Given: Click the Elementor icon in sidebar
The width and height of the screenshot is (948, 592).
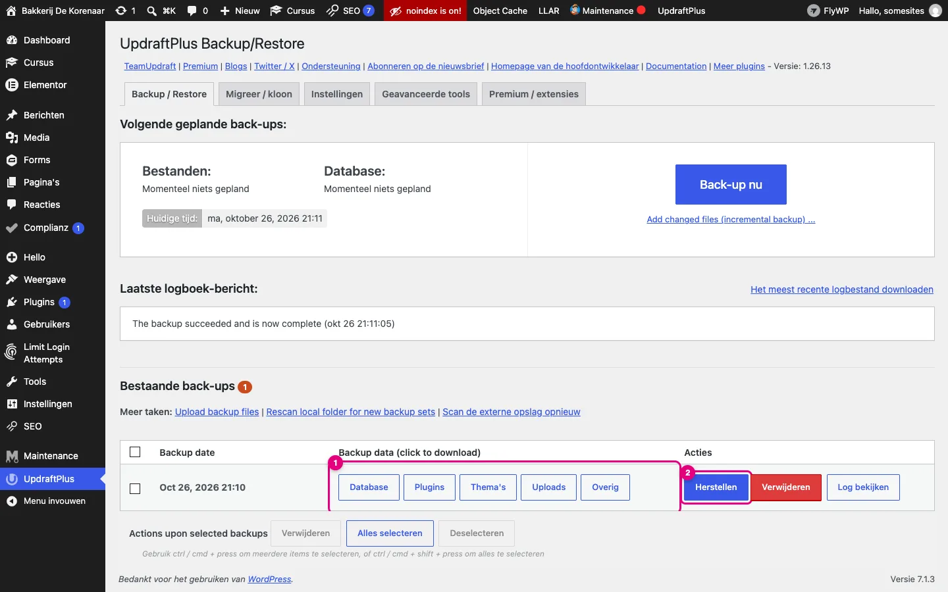Looking at the screenshot, I should [x=12, y=85].
